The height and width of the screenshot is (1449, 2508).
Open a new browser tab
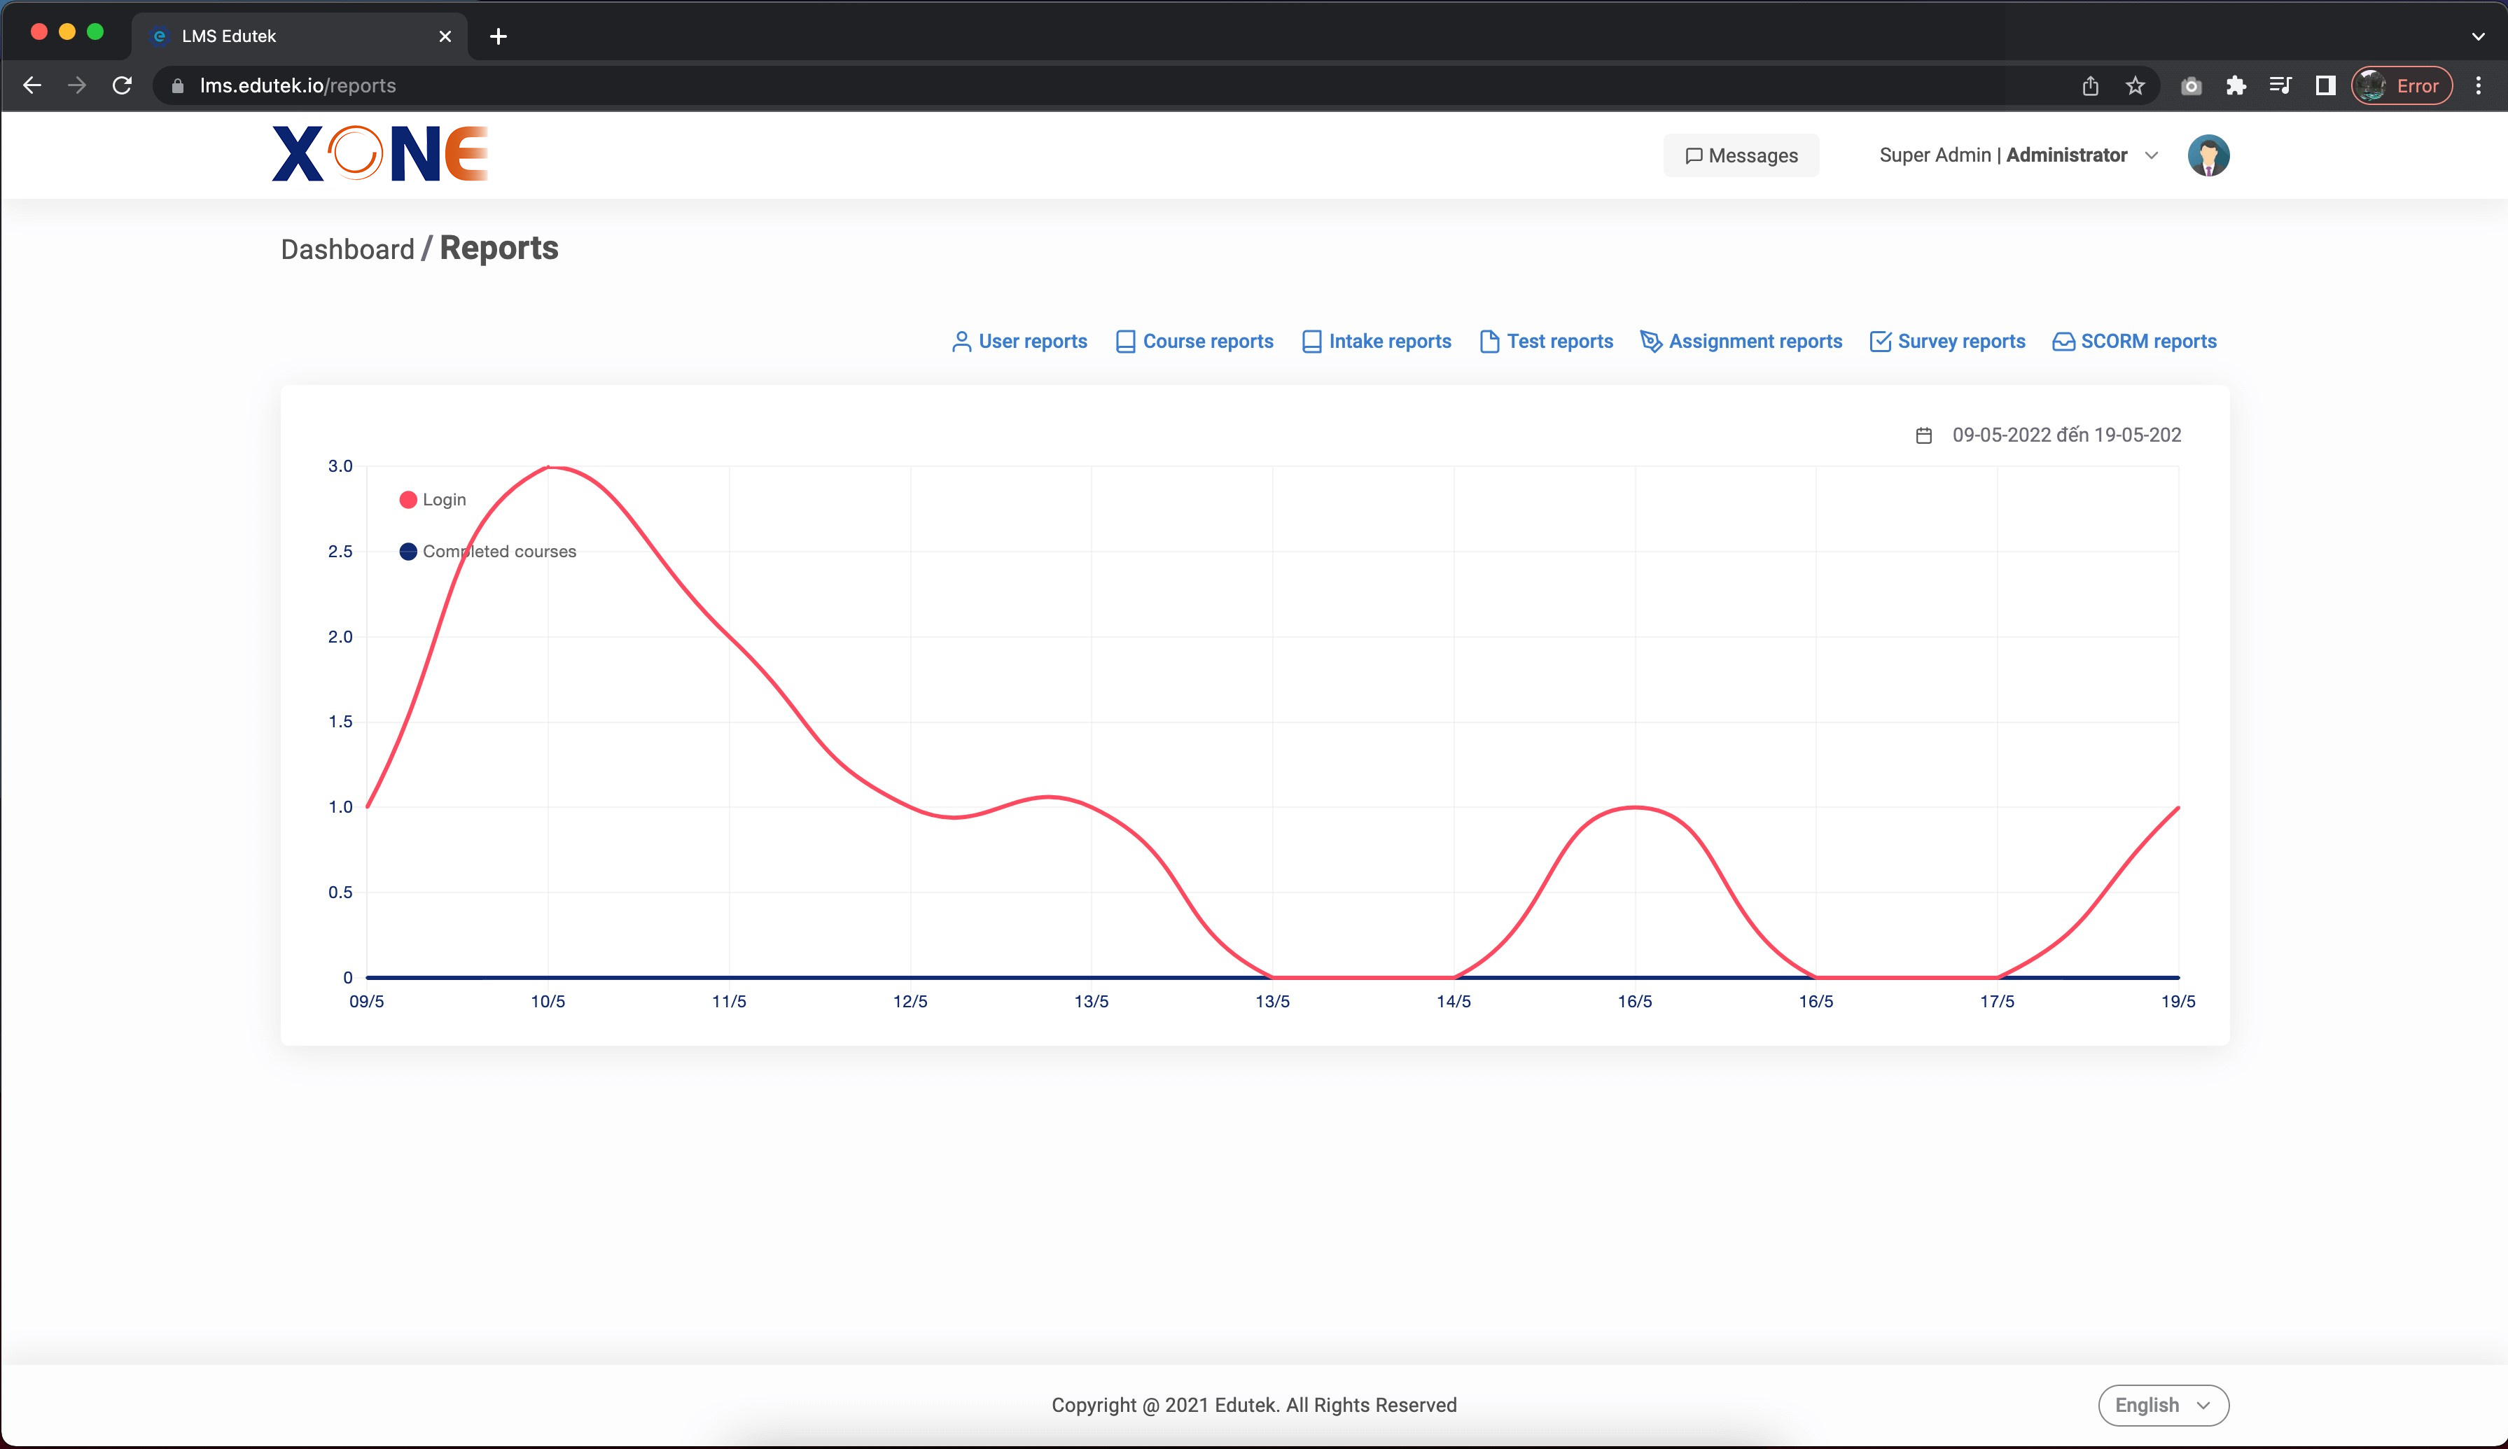click(x=499, y=37)
